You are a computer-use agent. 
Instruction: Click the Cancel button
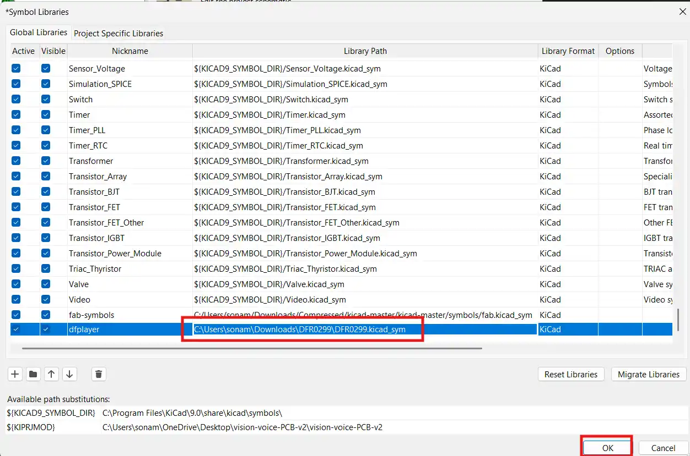[x=663, y=448]
